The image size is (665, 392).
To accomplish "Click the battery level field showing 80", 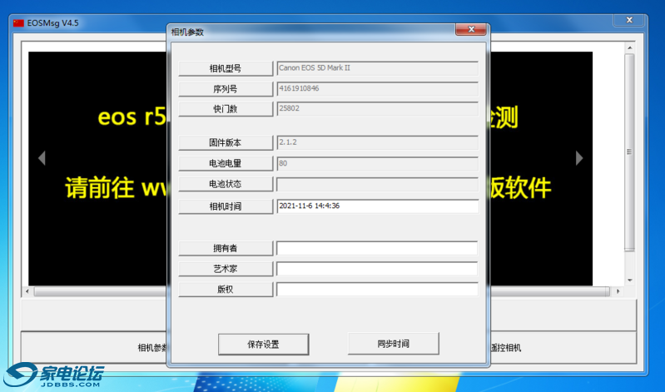I will 378,163.
